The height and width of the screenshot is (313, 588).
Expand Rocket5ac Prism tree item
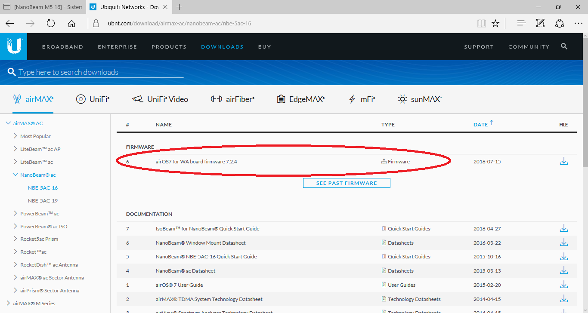click(15, 239)
